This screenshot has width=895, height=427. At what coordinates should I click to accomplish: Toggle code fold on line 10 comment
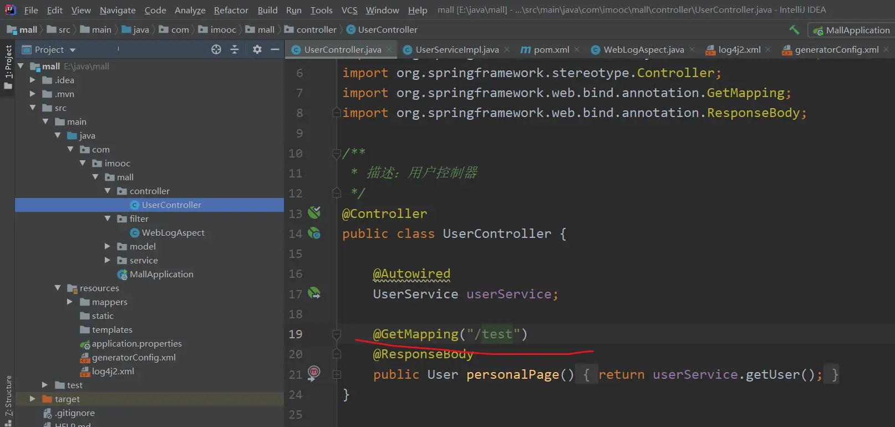pyautogui.click(x=336, y=153)
